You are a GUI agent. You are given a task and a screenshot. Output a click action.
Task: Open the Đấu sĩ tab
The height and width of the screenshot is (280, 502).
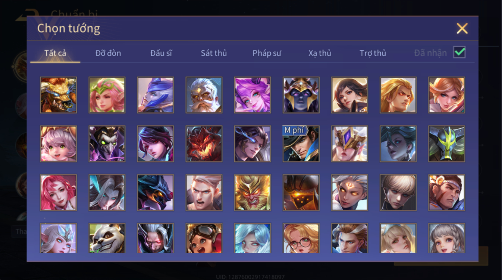click(161, 53)
